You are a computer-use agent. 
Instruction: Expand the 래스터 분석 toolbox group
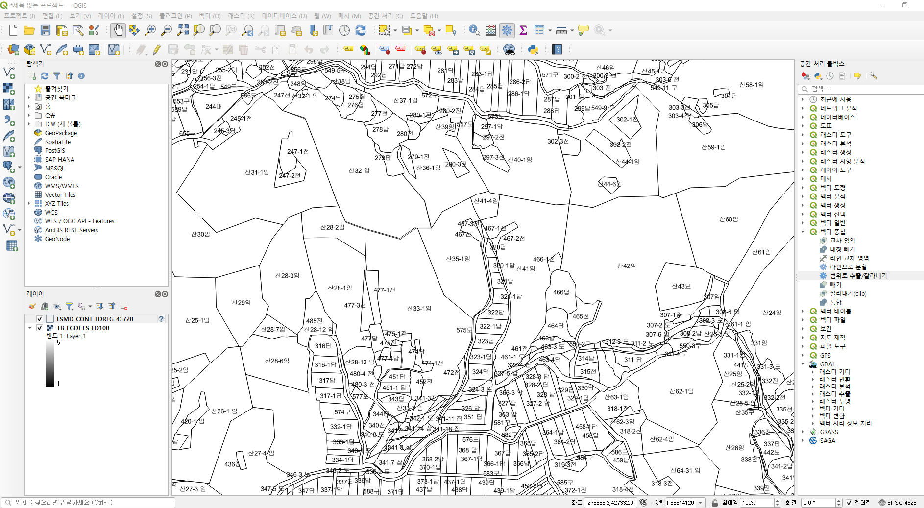(x=803, y=144)
